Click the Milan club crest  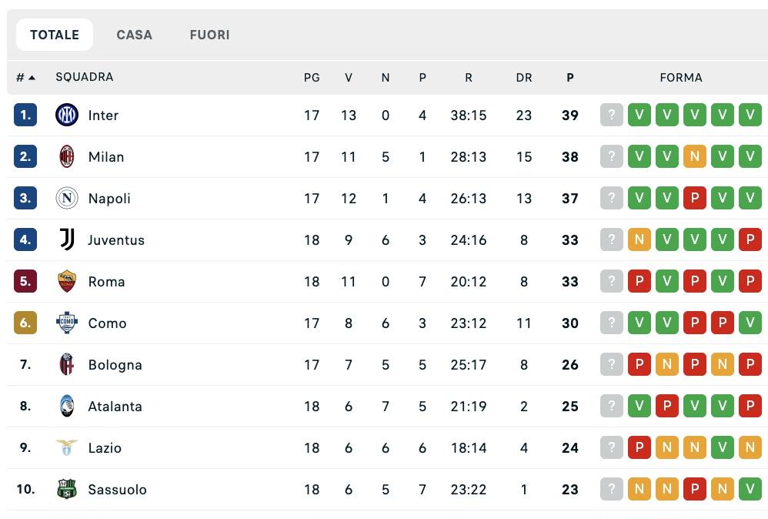(x=67, y=157)
